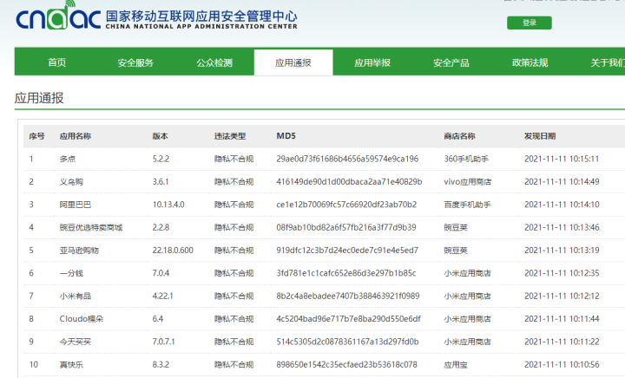
Task: Click the 发现日期 column header
Action: [539, 136]
